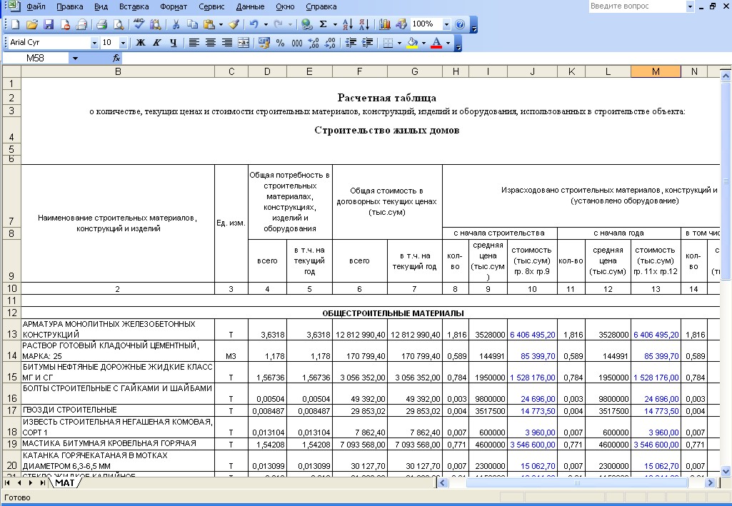Expand the Arial Cyr font dropdown

(94, 43)
